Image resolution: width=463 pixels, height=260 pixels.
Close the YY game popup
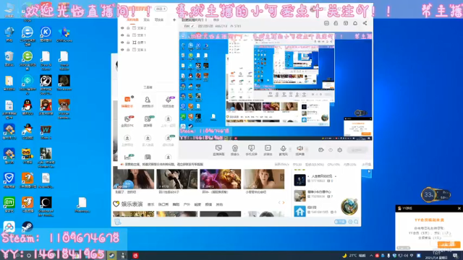459,209
